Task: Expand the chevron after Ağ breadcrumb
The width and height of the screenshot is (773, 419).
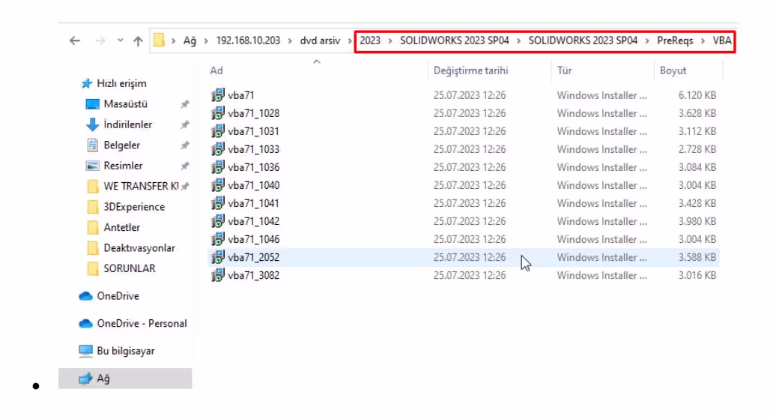Action: click(x=206, y=41)
